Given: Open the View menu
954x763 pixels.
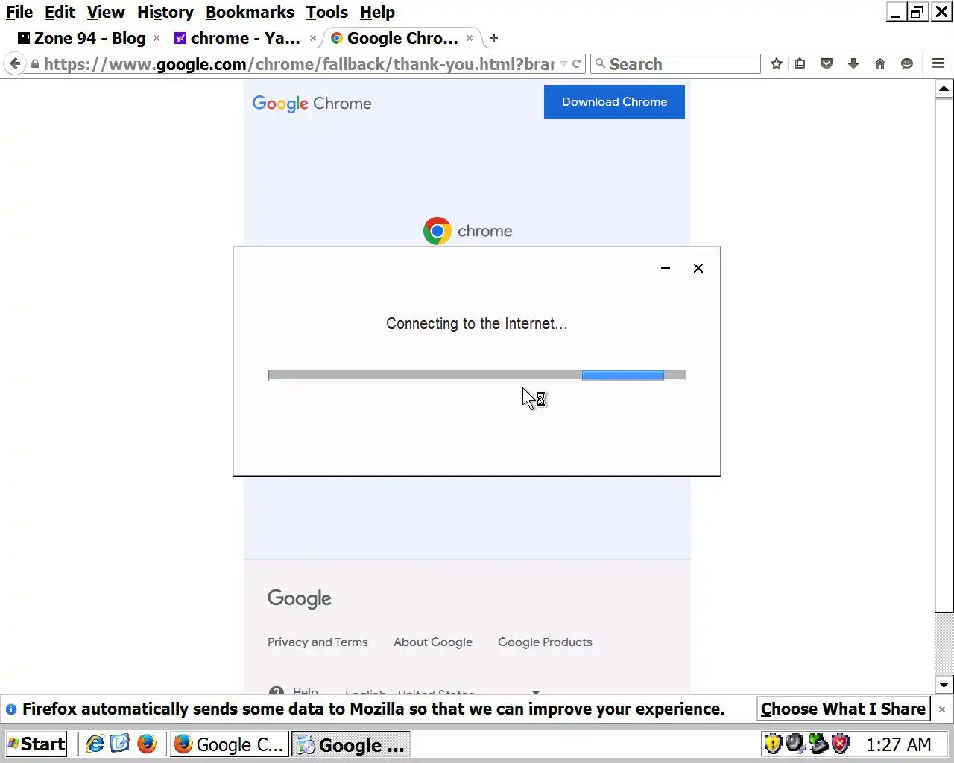Looking at the screenshot, I should tap(106, 13).
